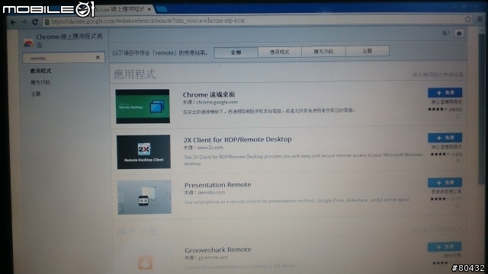Click the star rating of Chrome 遠端桌面

click(x=438, y=110)
